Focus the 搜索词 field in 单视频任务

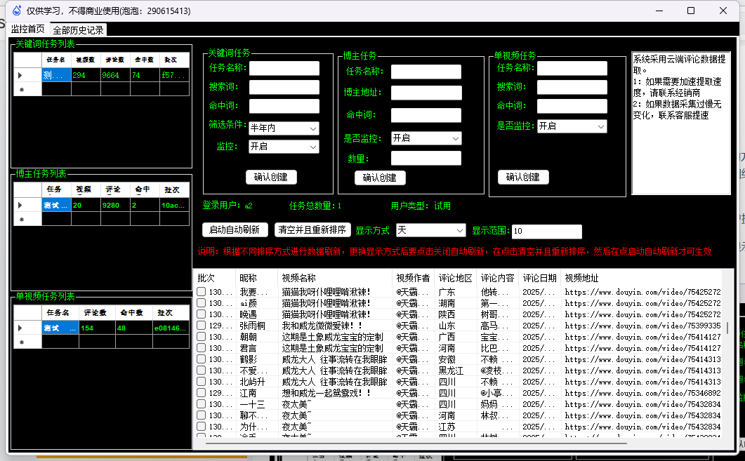(572, 87)
